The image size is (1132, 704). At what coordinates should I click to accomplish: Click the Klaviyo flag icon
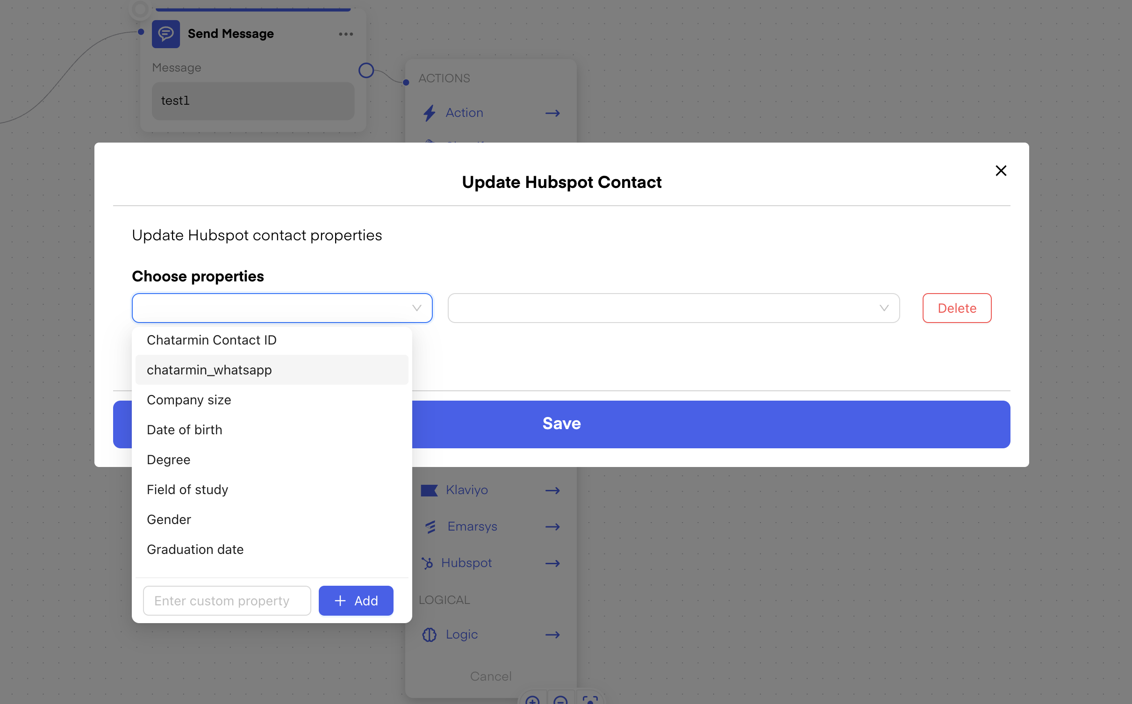point(429,490)
